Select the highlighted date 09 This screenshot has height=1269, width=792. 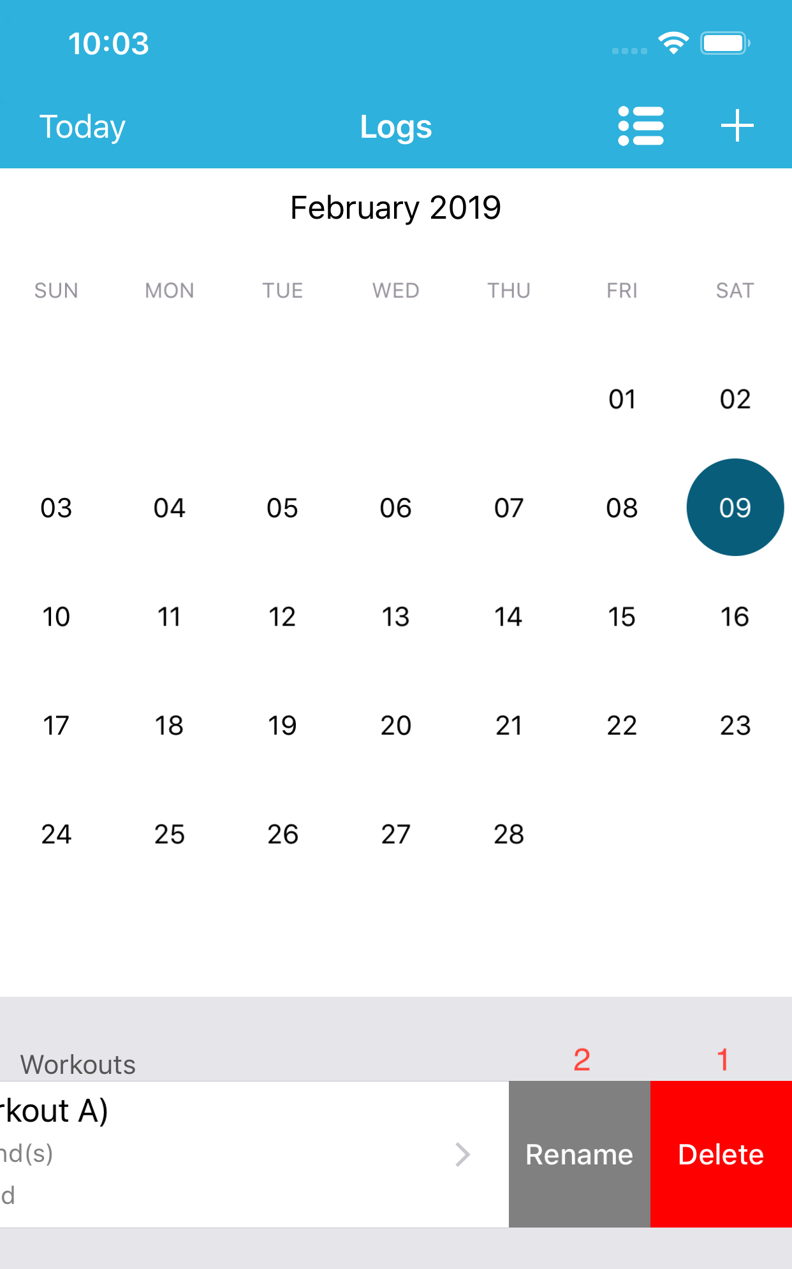pyautogui.click(x=735, y=508)
